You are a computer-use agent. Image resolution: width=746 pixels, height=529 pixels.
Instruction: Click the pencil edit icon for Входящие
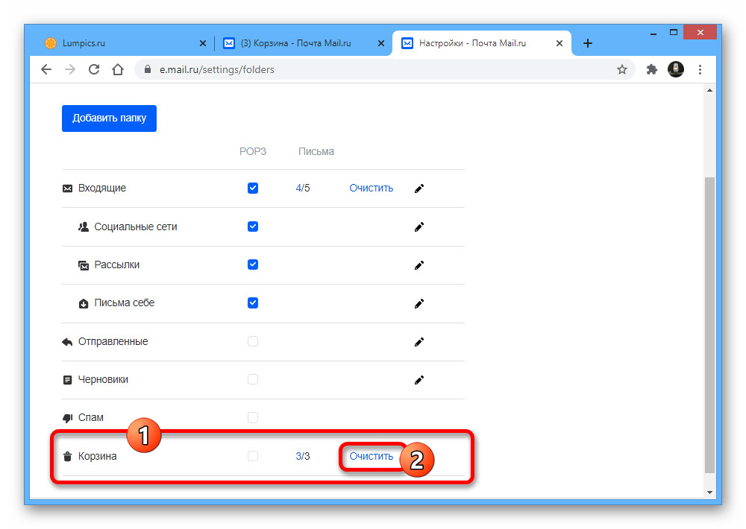[x=419, y=189]
